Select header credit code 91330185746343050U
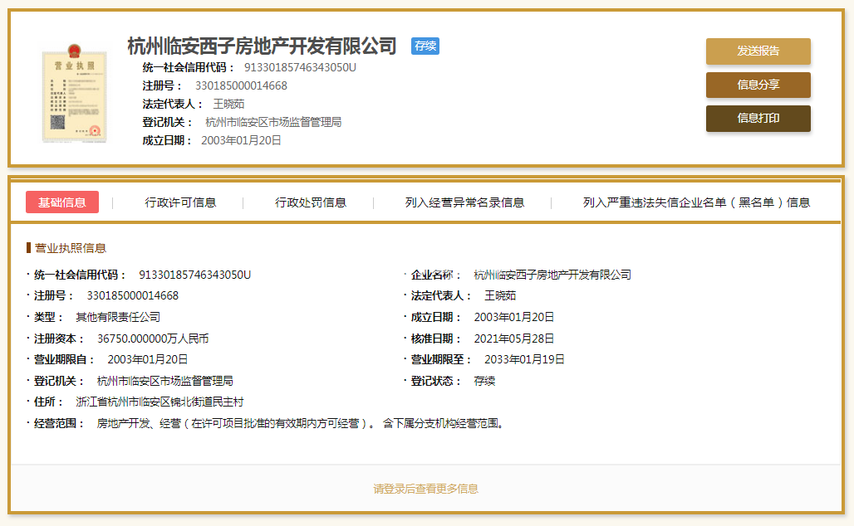This screenshot has width=854, height=526. [x=300, y=67]
